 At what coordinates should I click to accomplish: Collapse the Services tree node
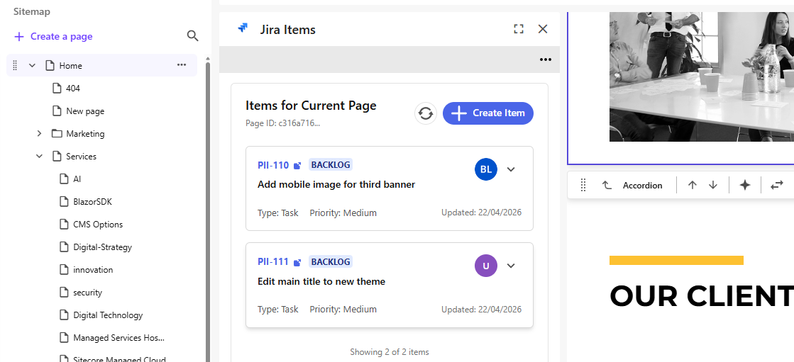pos(39,157)
